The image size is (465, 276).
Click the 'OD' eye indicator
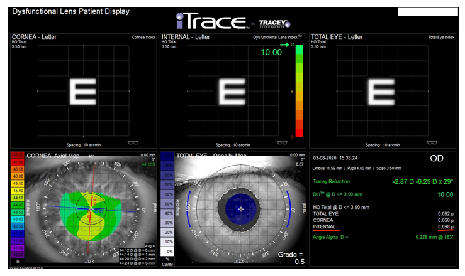[437, 159]
